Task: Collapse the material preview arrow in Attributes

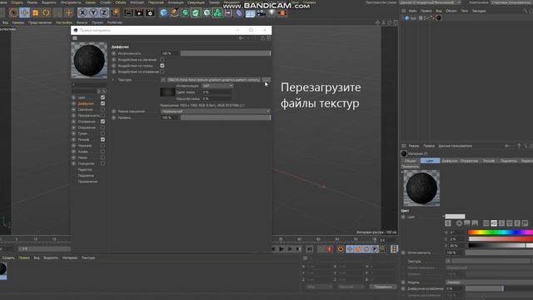Action: [402, 172]
